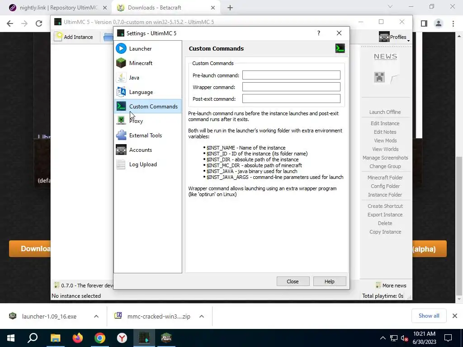Dismiss the downloads bar

[x=455, y=316]
